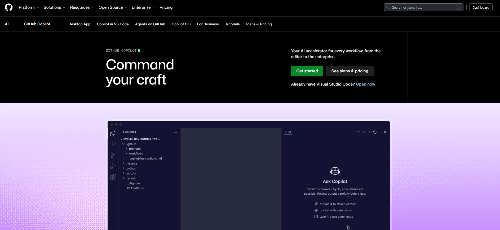Click the @ extensions icon in chat hints
500x230 pixels.
click(x=316, y=210)
